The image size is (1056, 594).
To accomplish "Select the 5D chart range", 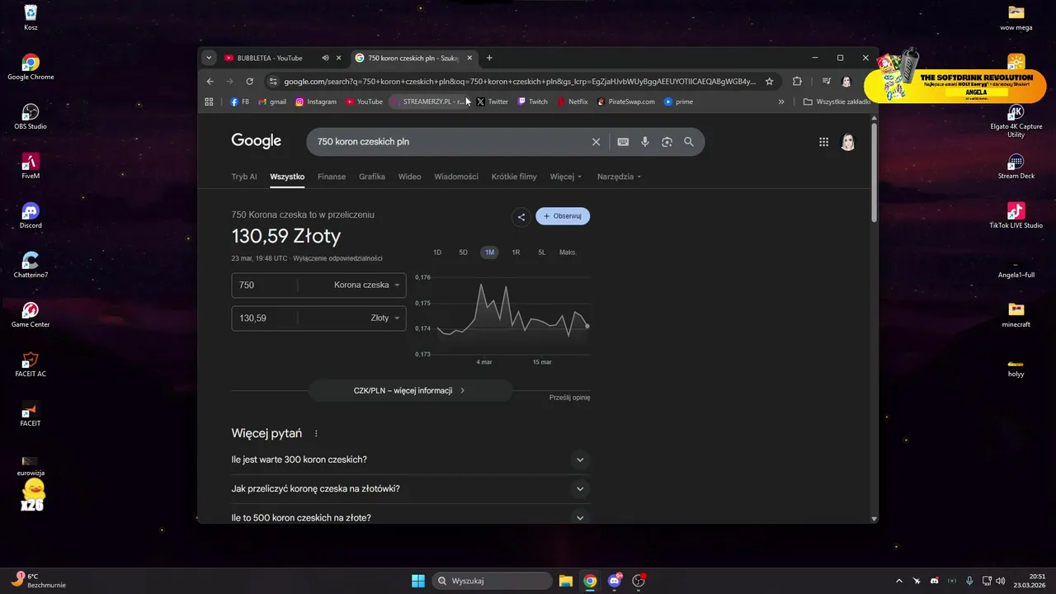I will [x=464, y=252].
